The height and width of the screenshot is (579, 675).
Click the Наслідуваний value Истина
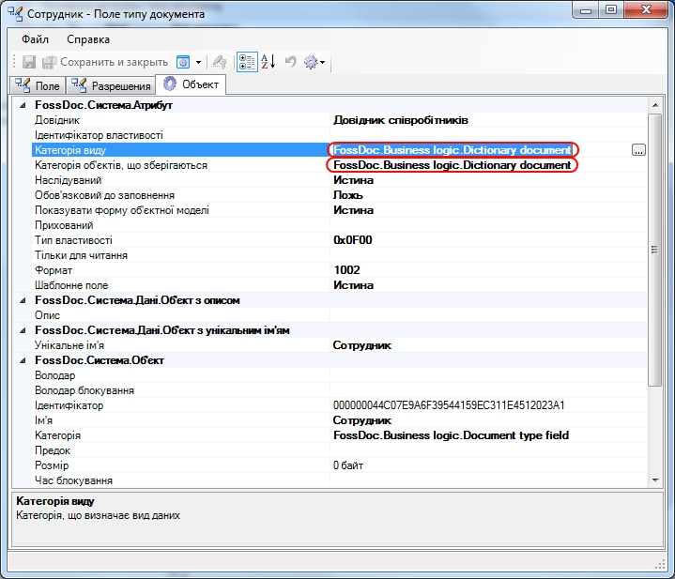[x=353, y=180]
